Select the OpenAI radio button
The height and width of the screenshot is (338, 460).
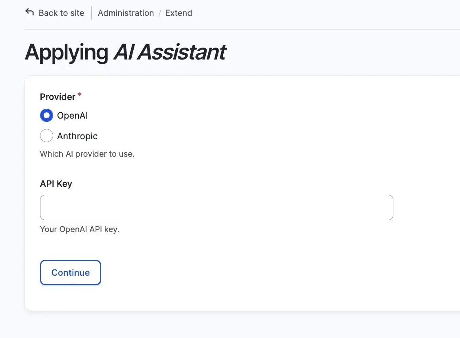tap(46, 116)
